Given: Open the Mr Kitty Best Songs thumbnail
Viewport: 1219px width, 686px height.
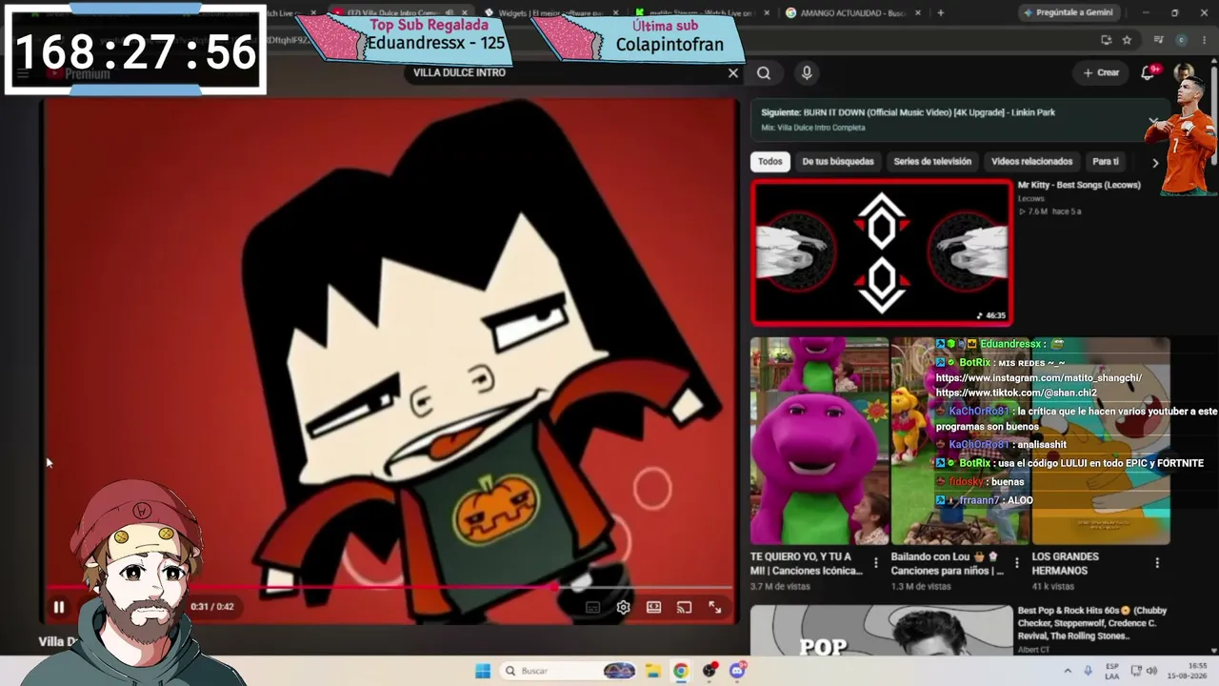Looking at the screenshot, I should click(x=882, y=252).
